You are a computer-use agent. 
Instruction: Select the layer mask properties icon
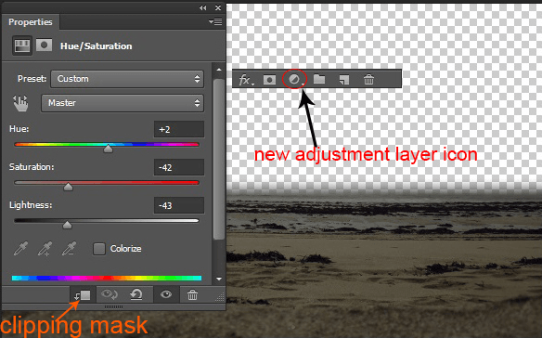coord(45,45)
